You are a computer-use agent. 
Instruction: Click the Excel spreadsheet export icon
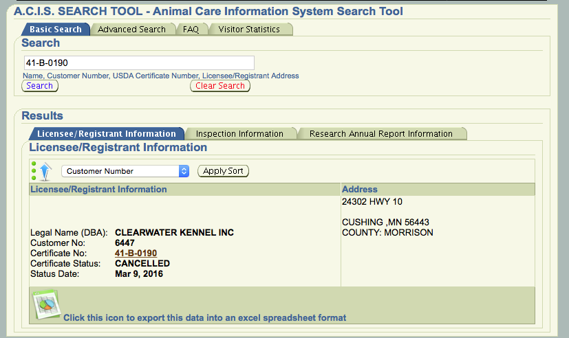coord(47,304)
